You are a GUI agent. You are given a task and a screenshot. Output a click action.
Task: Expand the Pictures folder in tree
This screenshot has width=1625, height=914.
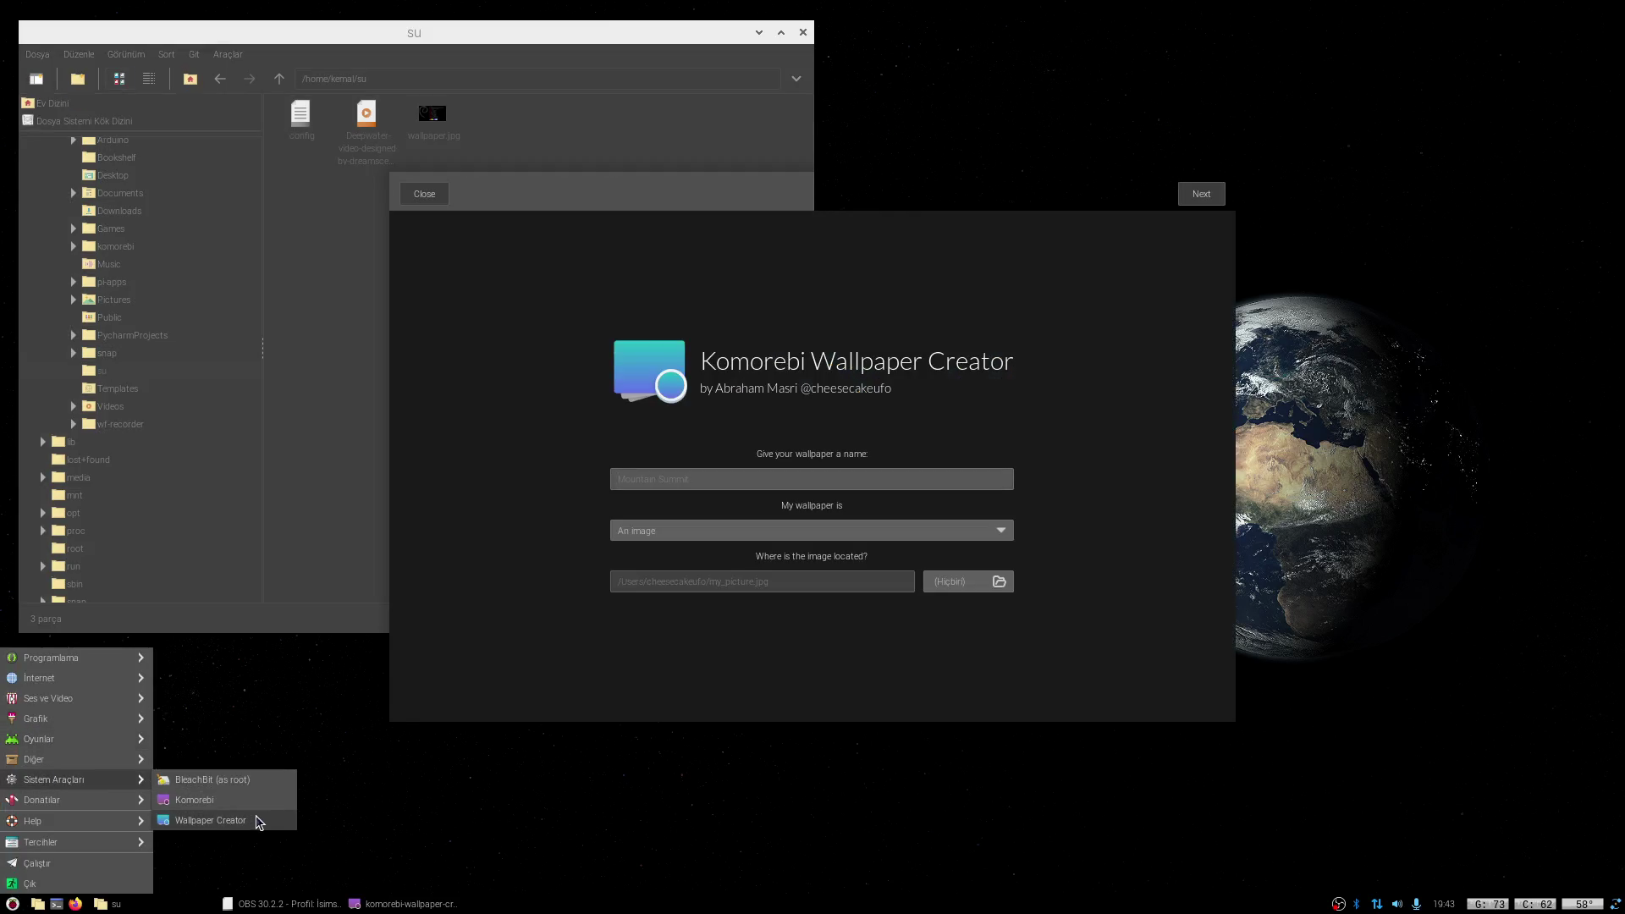point(74,300)
